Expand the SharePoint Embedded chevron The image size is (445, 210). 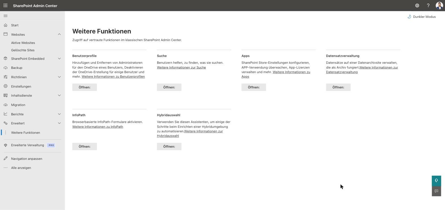tap(59, 59)
